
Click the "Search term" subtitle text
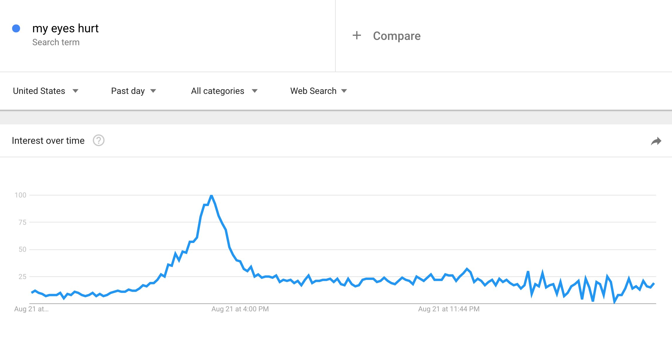56,42
